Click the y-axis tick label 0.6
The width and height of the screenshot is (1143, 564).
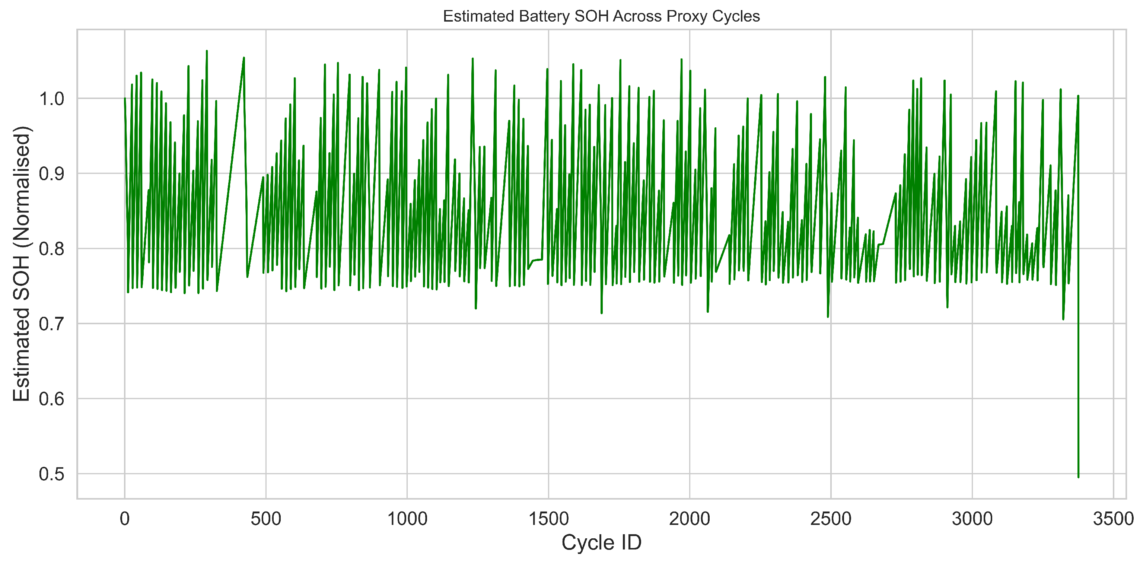[x=51, y=399]
